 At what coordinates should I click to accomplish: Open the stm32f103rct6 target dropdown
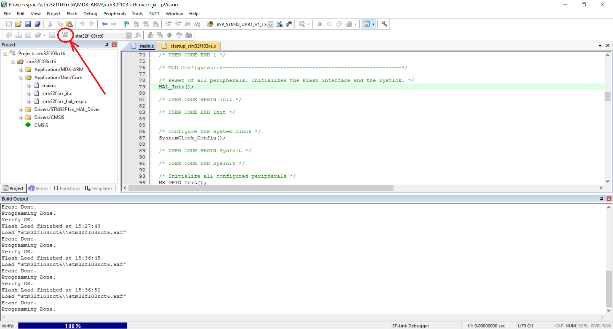point(129,36)
